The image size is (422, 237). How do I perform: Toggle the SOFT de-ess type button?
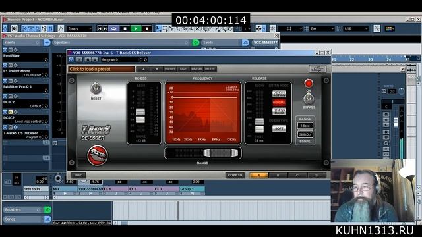click(279, 129)
